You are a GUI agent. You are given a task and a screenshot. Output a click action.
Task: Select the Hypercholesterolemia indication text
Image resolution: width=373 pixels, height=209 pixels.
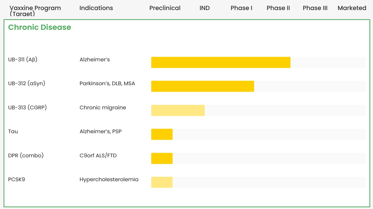(109, 179)
